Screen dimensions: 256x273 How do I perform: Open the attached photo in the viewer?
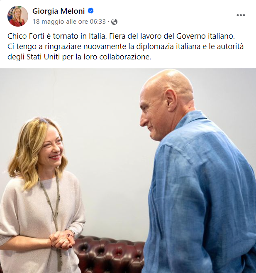(128, 170)
